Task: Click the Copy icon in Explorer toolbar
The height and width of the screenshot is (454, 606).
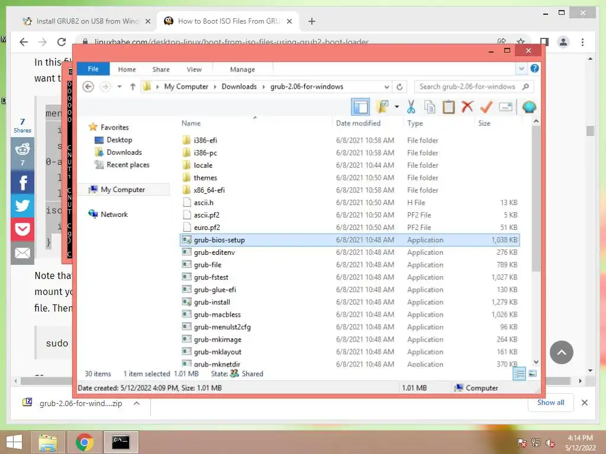Action: pos(430,106)
